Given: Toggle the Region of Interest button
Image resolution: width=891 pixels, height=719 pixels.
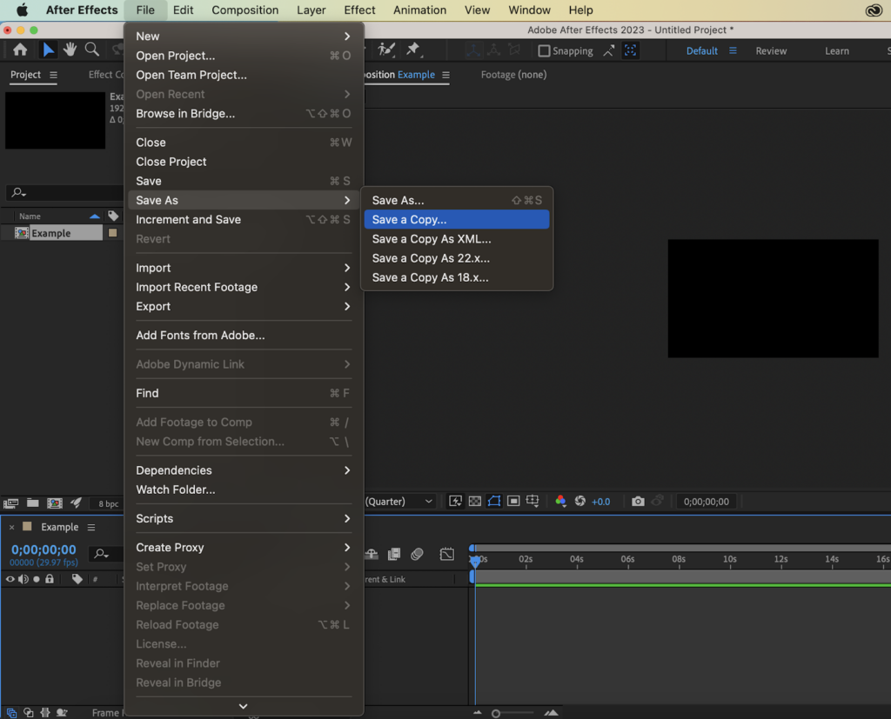Looking at the screenshot, I should [513, 501].
